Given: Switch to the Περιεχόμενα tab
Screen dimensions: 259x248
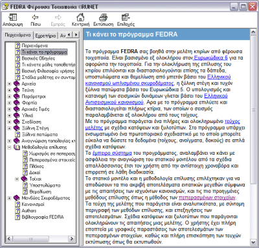Looking at the screenshot, I should coord(18,35).
